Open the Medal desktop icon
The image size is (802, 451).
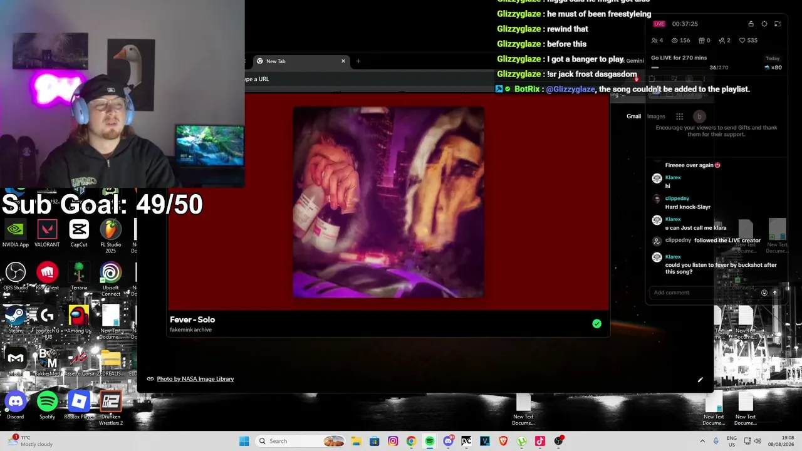(16, 362)
